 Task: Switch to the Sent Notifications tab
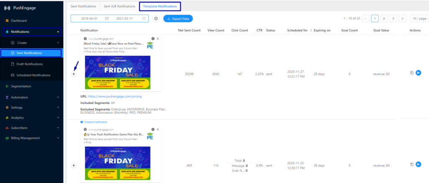83,6
